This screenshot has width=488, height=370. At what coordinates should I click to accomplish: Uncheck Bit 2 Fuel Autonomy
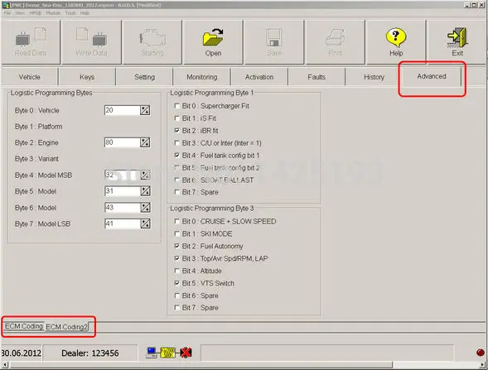[x=176, y=246]
